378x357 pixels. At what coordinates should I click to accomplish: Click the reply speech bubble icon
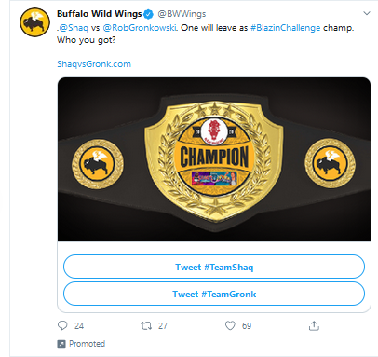click(x=62, y=325)
